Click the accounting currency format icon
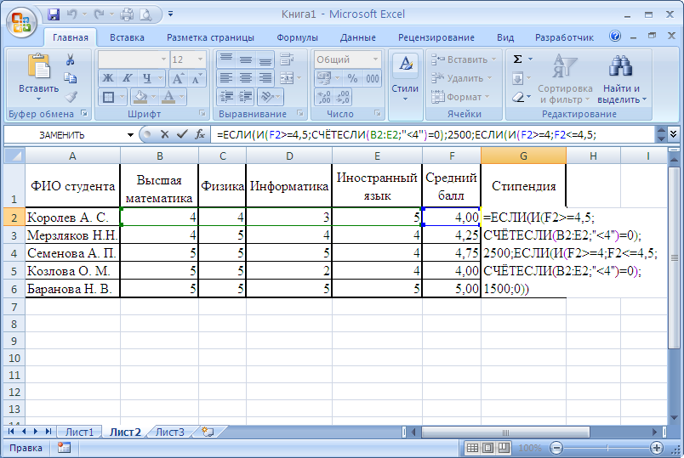The height and width of the screenshot is (458, 684). 324,78
